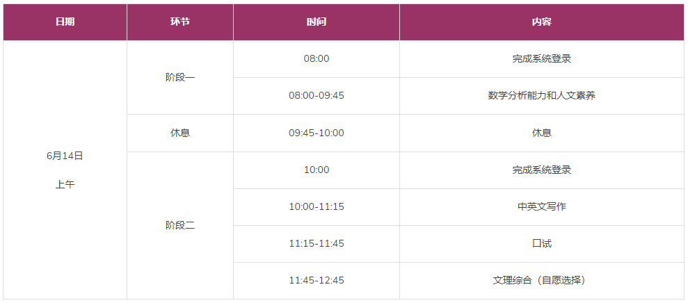Click the 口试 content cell
The height and width of the screenshot is (303, 688).
[541, 243]
